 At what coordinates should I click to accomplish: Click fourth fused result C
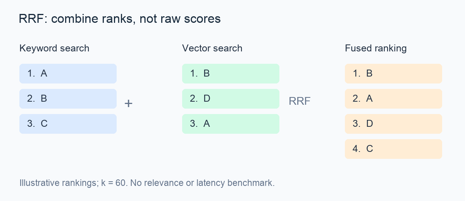393,149
